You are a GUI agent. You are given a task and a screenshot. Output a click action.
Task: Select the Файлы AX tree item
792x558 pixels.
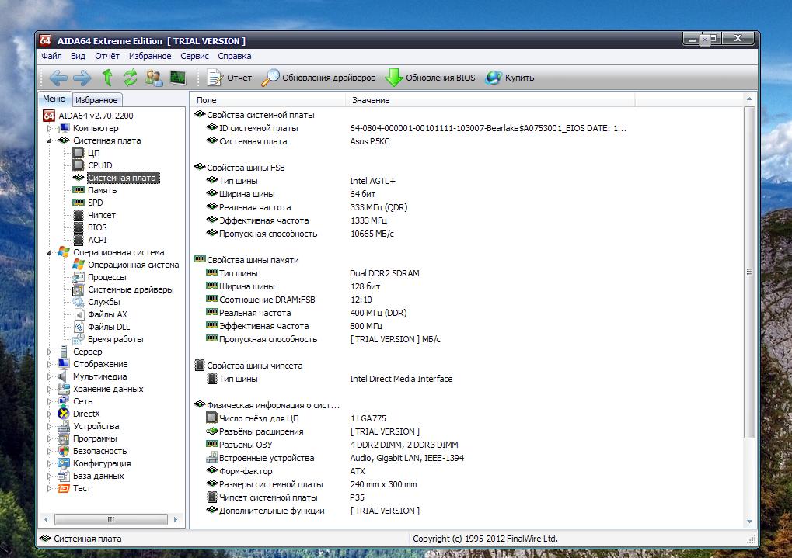pyautogui.click(x=107, y=314)
